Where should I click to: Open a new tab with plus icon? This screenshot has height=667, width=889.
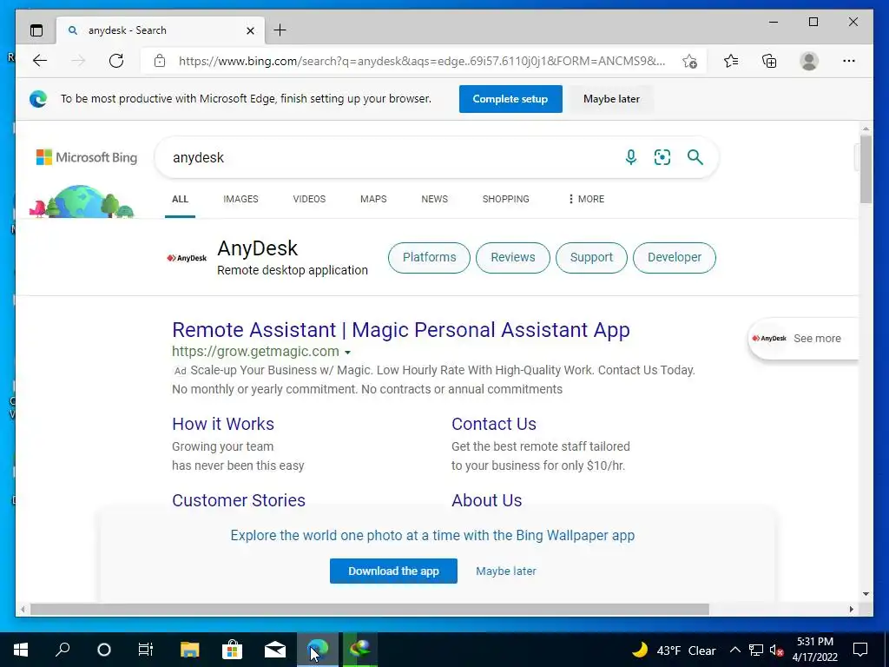coord(280,30)
